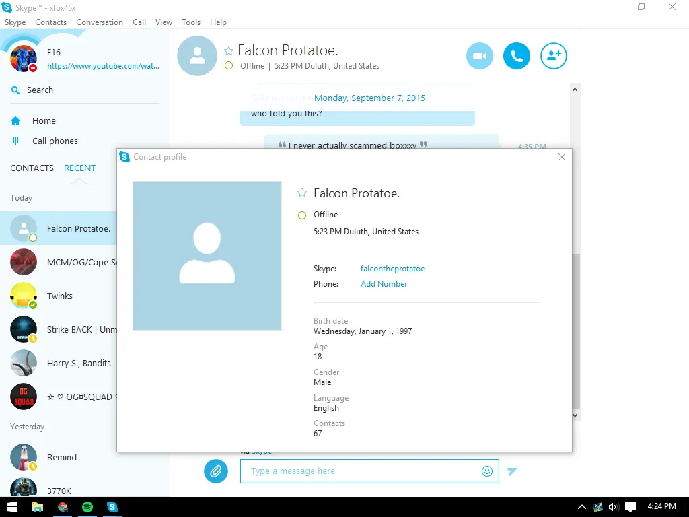This screenshot has height=517, width=689.
Task: Switch to the RECENT tab
Action: pyautogui.click(x=79, y=168)
